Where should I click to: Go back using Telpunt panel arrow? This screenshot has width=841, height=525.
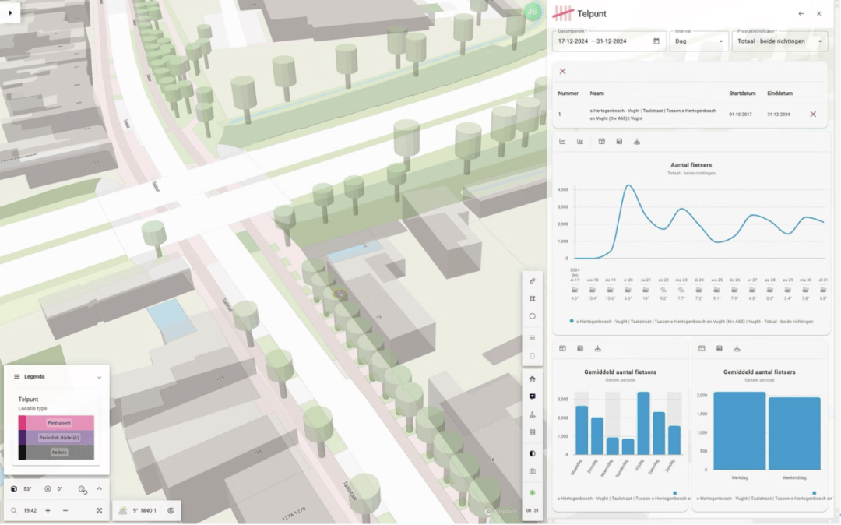point(801,14)
